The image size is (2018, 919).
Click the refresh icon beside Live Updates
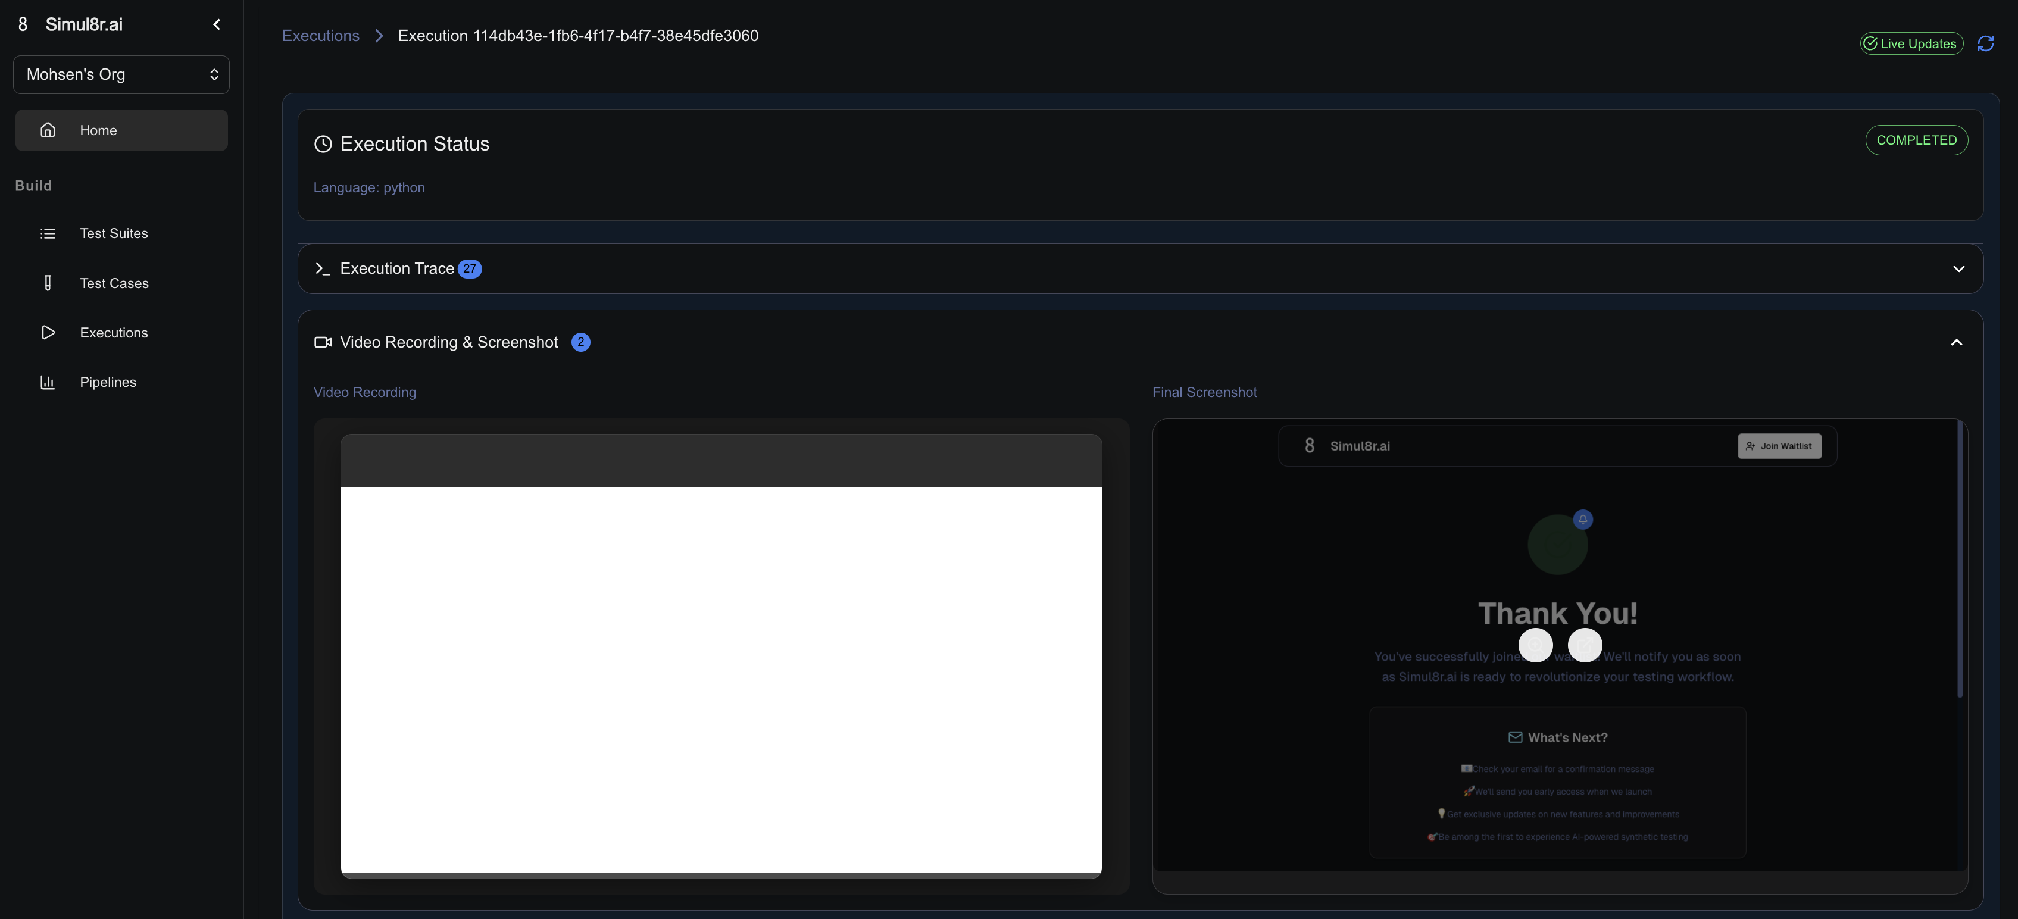click(x=1985, y=44)
